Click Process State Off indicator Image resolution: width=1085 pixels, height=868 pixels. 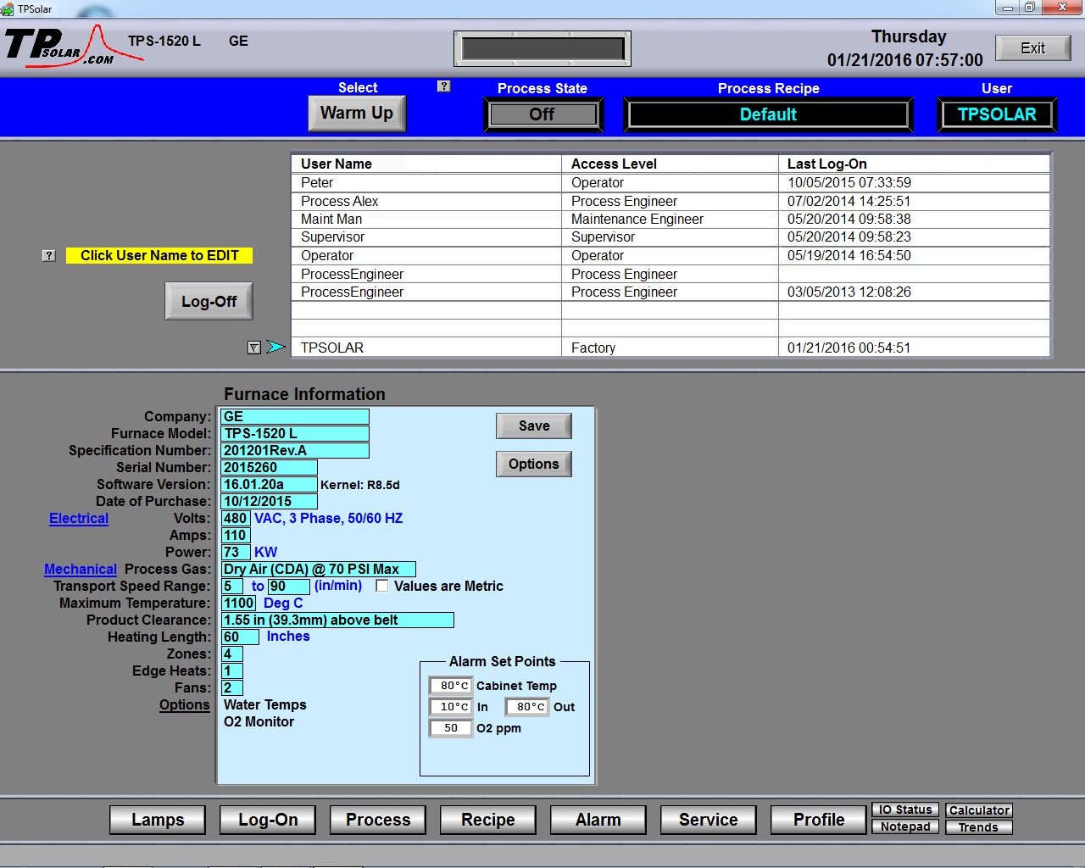[542, 114]
